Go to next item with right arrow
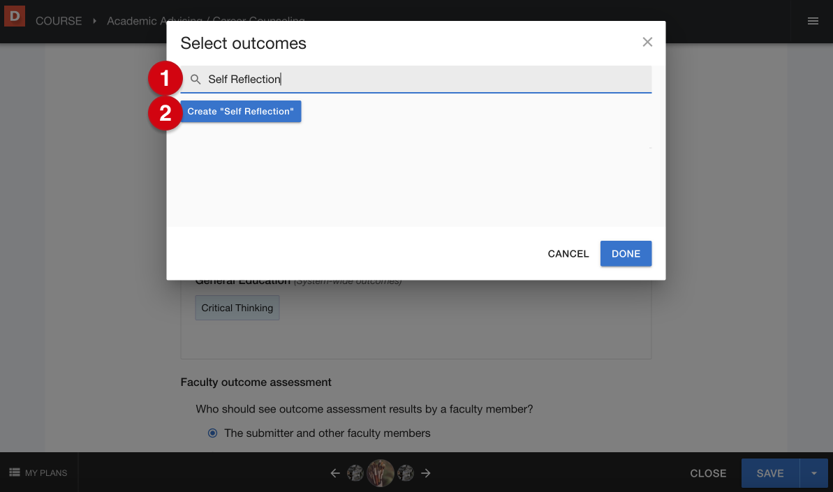 (426, 473)
